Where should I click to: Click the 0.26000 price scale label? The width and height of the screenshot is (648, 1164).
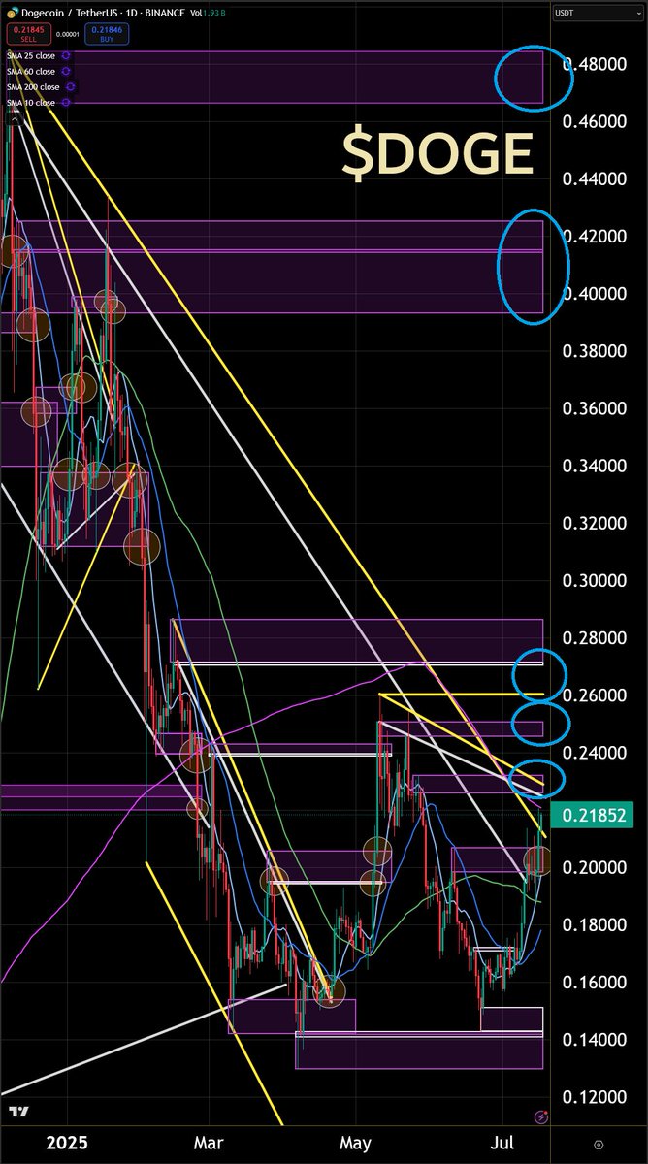pos(596,695)
